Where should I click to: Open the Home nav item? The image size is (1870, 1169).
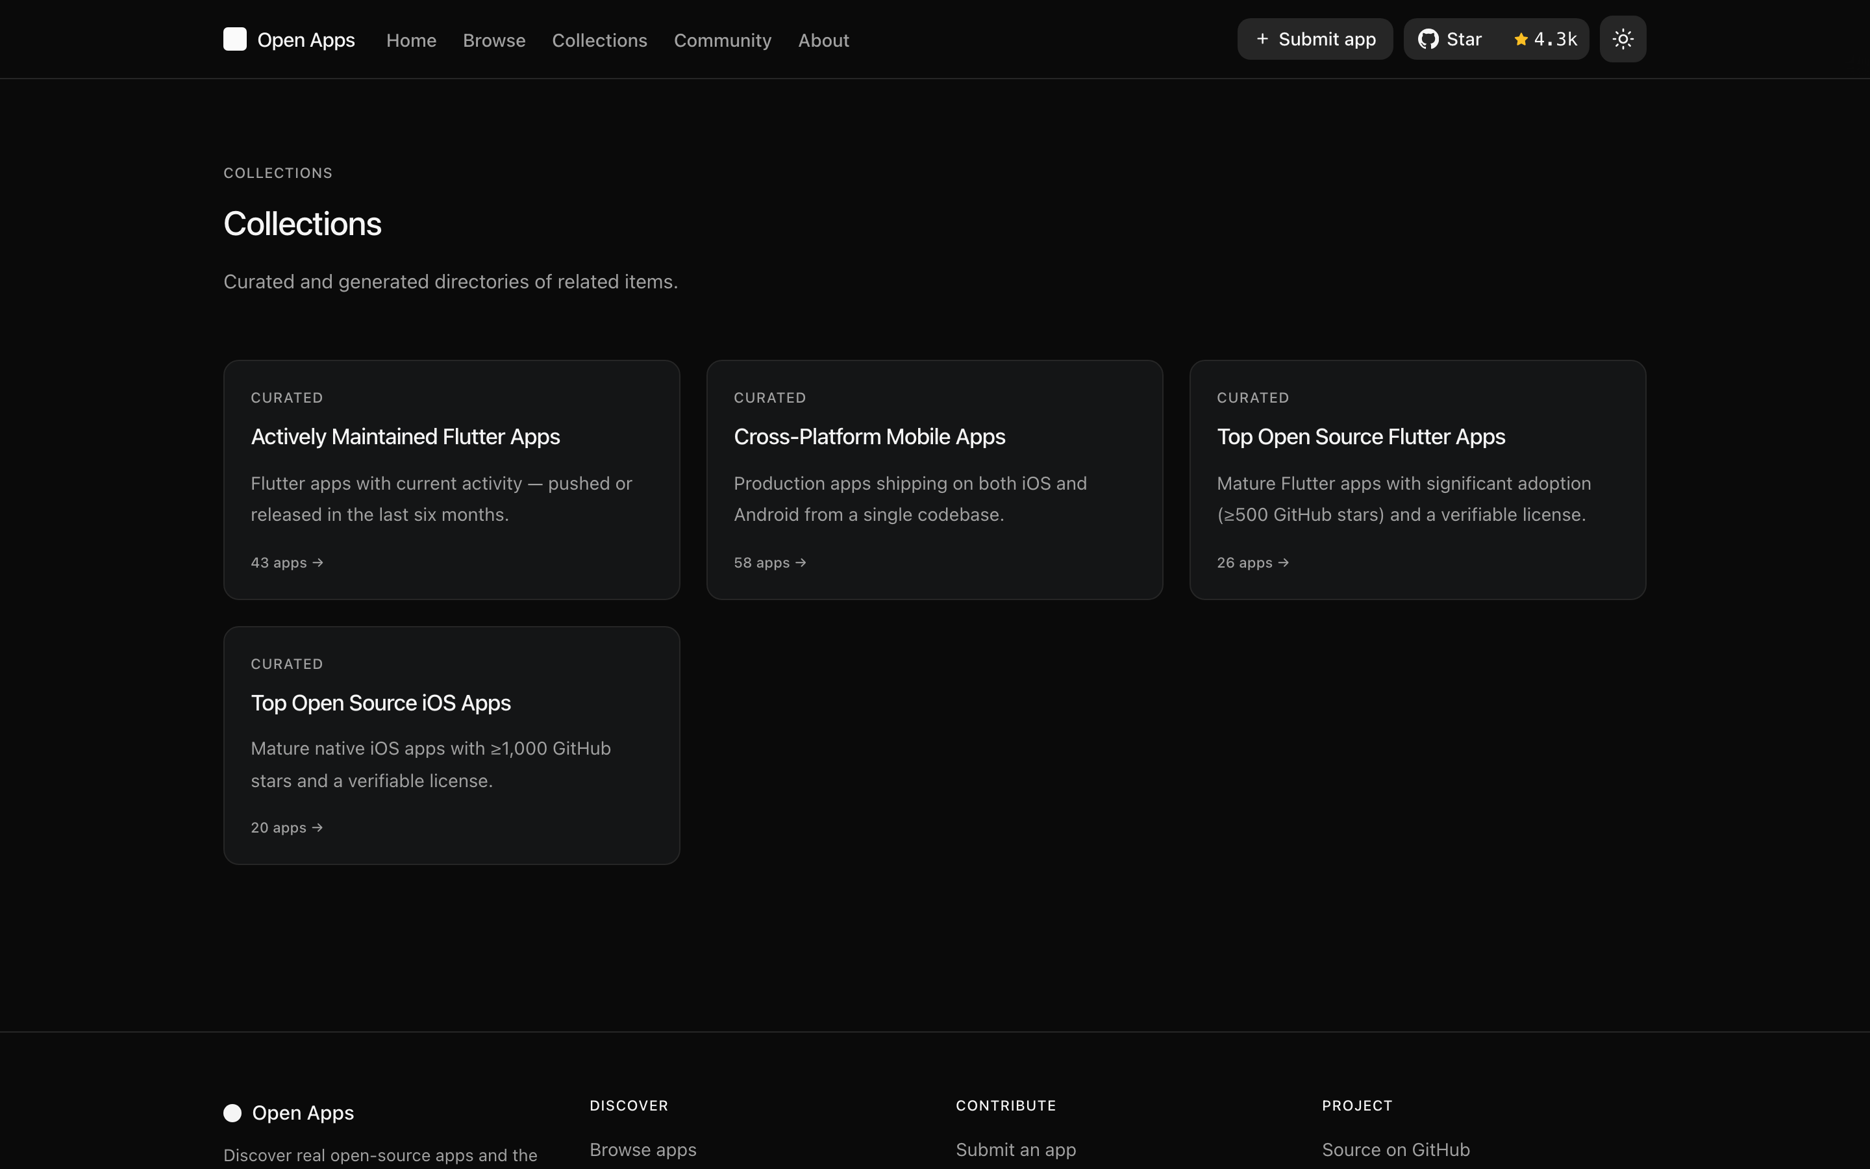pos(411,40)
